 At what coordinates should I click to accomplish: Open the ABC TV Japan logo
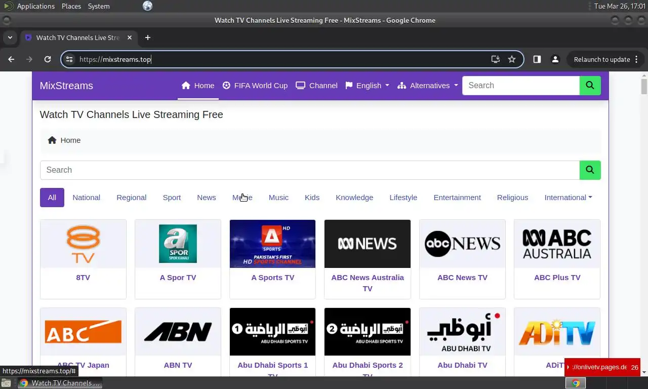pos(83,332)
